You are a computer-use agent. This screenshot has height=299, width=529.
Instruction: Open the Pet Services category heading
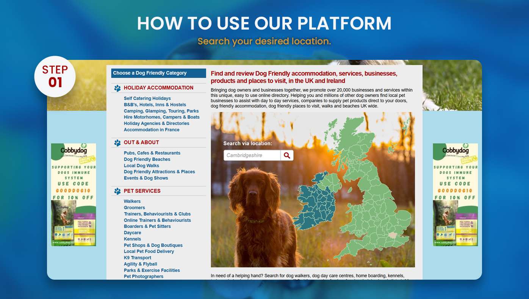[142, 191]
